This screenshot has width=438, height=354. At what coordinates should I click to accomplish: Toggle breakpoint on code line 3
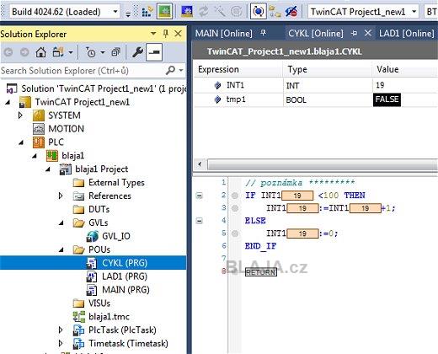235,208
